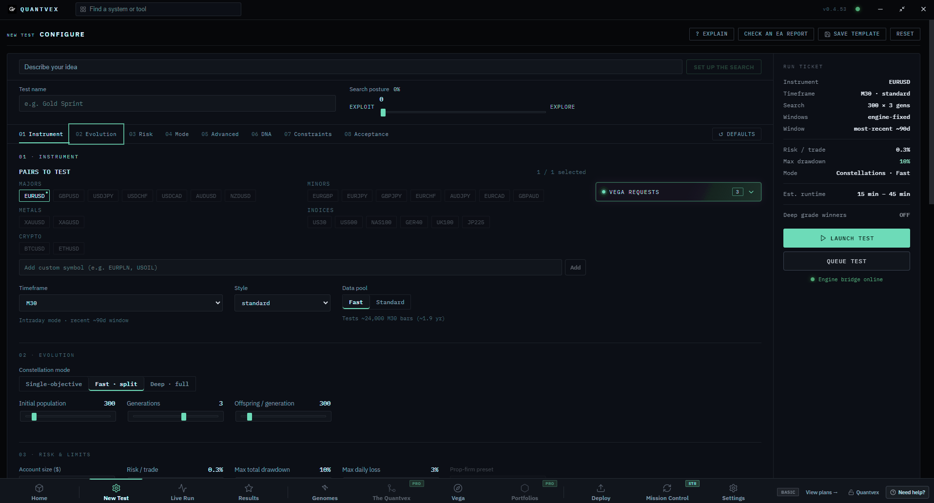Click the Describe your idea field
934x503 pixels.
350,67
